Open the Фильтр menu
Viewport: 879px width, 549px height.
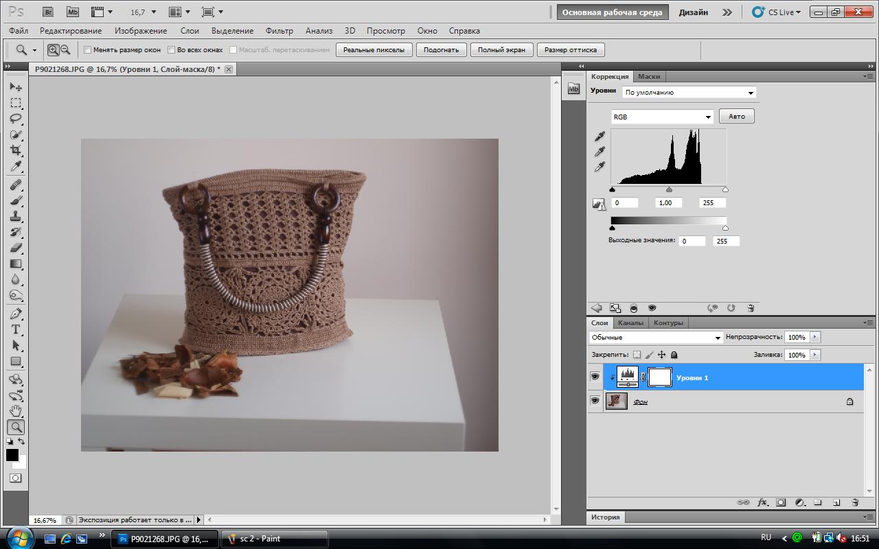click(279, 31)
